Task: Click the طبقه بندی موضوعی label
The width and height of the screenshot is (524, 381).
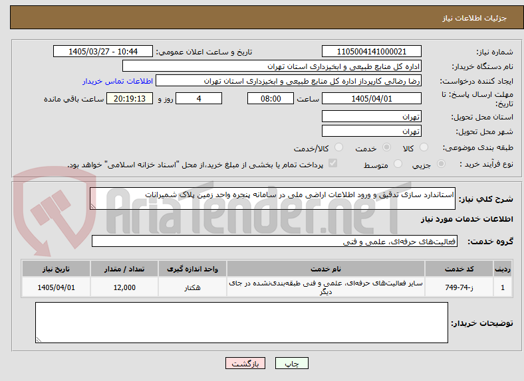Action: pos(478,147)
